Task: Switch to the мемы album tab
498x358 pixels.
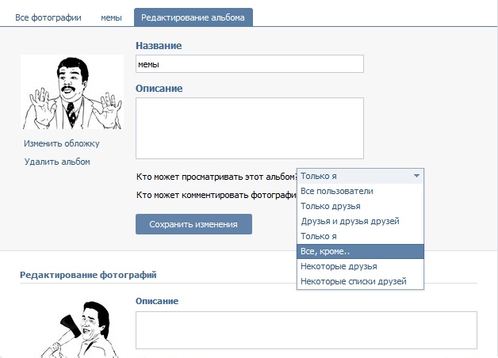Action: point(111,17)
